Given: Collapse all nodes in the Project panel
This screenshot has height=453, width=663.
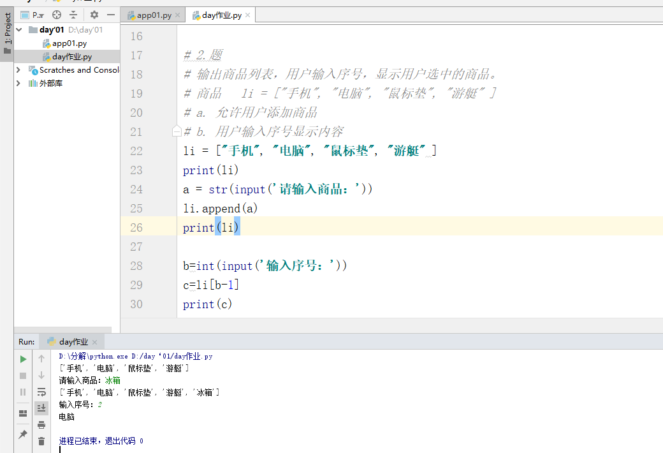Looking at the screenshot, I should [74, 15].
